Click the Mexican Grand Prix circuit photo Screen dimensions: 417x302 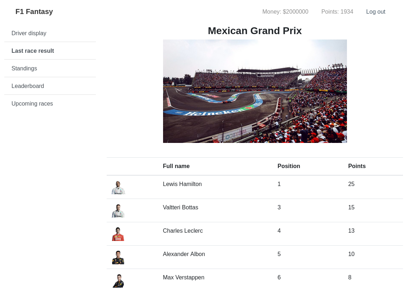point(255,91)
